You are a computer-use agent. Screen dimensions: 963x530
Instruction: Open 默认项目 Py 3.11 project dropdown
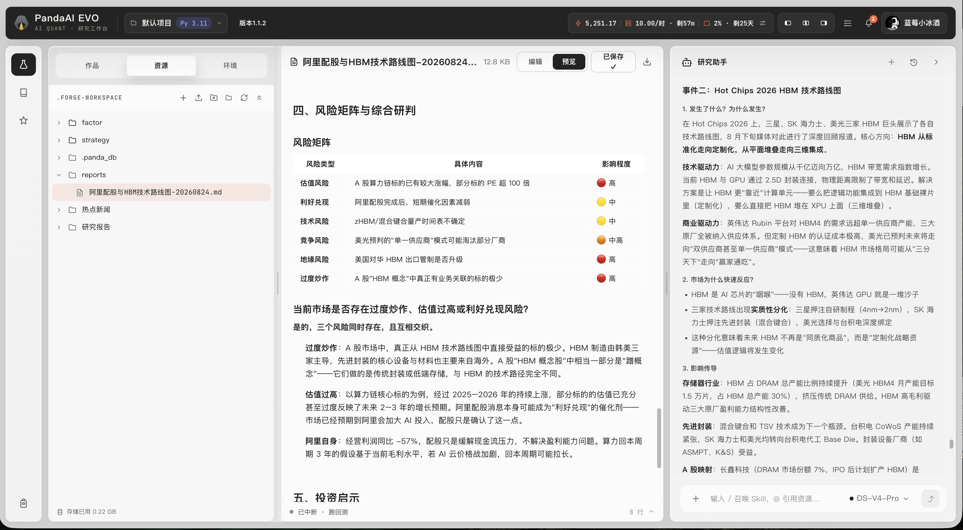[x=176, y=23]
